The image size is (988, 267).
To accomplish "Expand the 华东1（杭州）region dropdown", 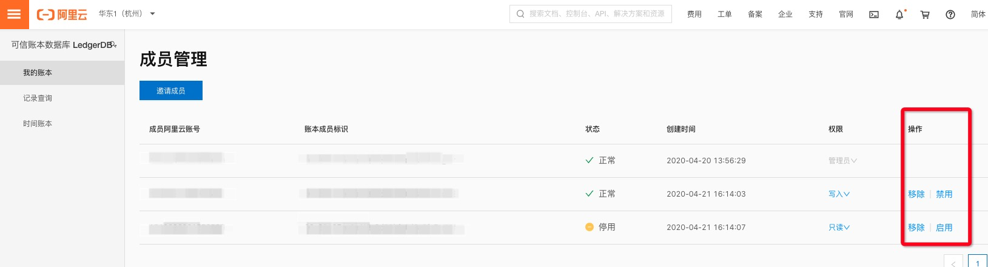I will pyautogui.click(x=127, y=13).
